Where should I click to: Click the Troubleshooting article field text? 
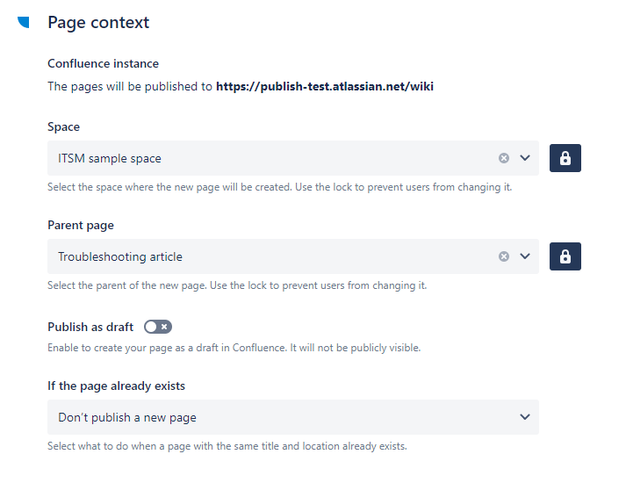click(x=120, y=256)
